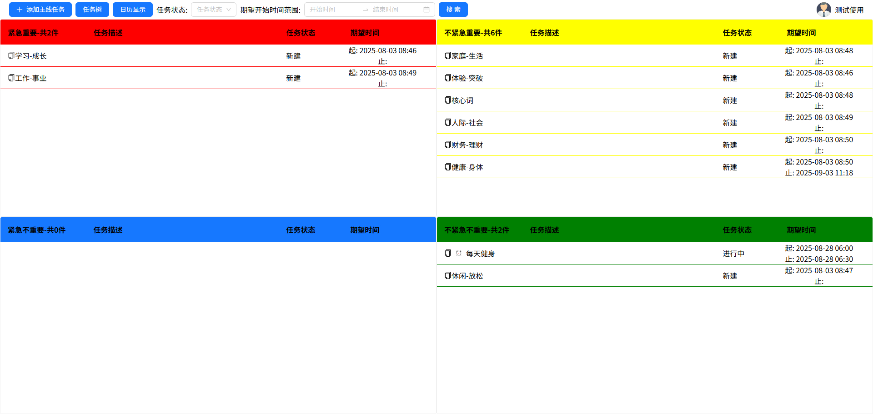Click 任务描述 header in the yellow panel
The height and width of the screenshot is (414, 873).
click(x=544, y=33)
